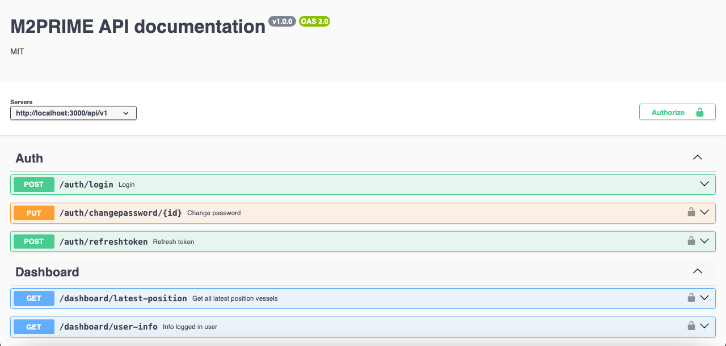Image resolution: width=726 pixels, height=346 pixels.
Task: Expand the user-info endpoint chevron
Action: (704, 326)
